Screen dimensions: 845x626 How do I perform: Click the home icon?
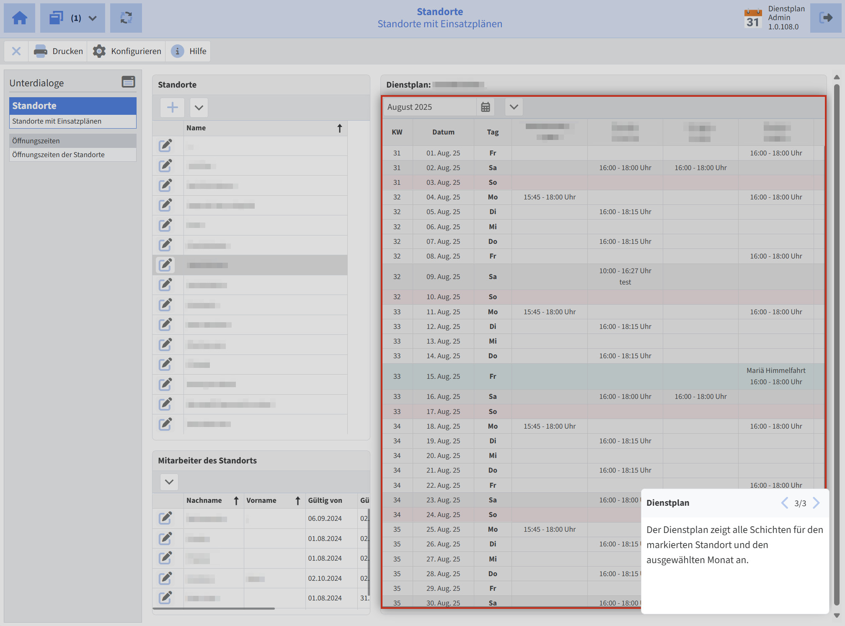(x=20, y=18)
